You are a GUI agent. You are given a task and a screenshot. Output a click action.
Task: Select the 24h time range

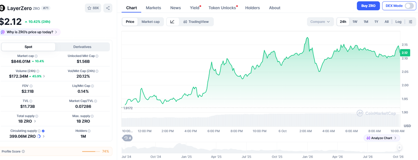click(x=343, y=22)
